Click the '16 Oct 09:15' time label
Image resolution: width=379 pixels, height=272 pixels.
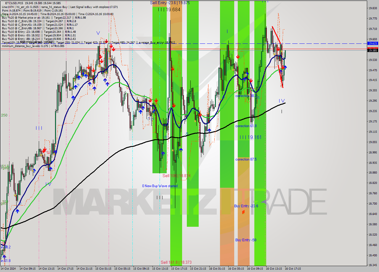point(255,269)
